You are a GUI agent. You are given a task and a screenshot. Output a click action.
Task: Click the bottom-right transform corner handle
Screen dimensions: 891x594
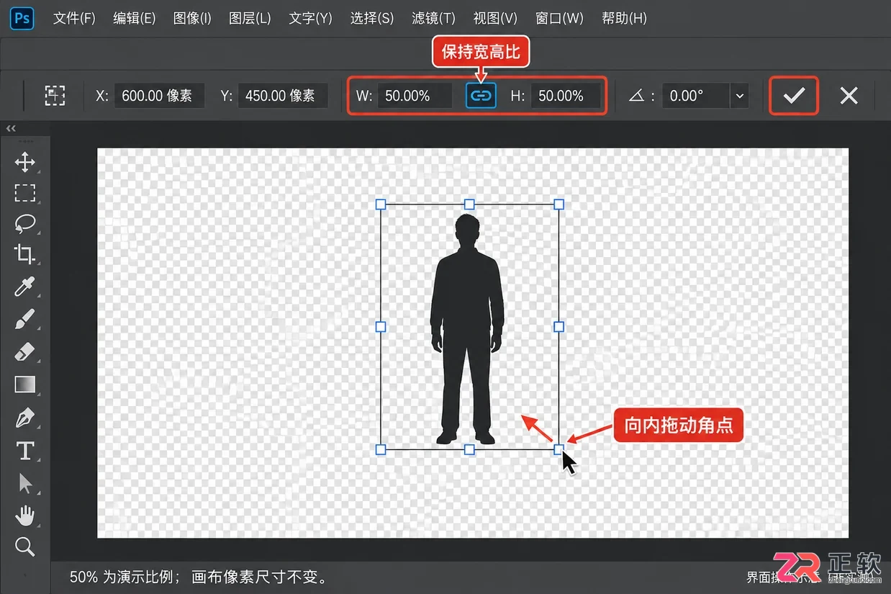coord(558,449)
